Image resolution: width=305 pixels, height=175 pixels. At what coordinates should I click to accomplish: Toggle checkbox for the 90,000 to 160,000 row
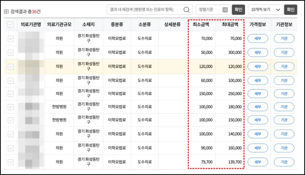[10, 148]
